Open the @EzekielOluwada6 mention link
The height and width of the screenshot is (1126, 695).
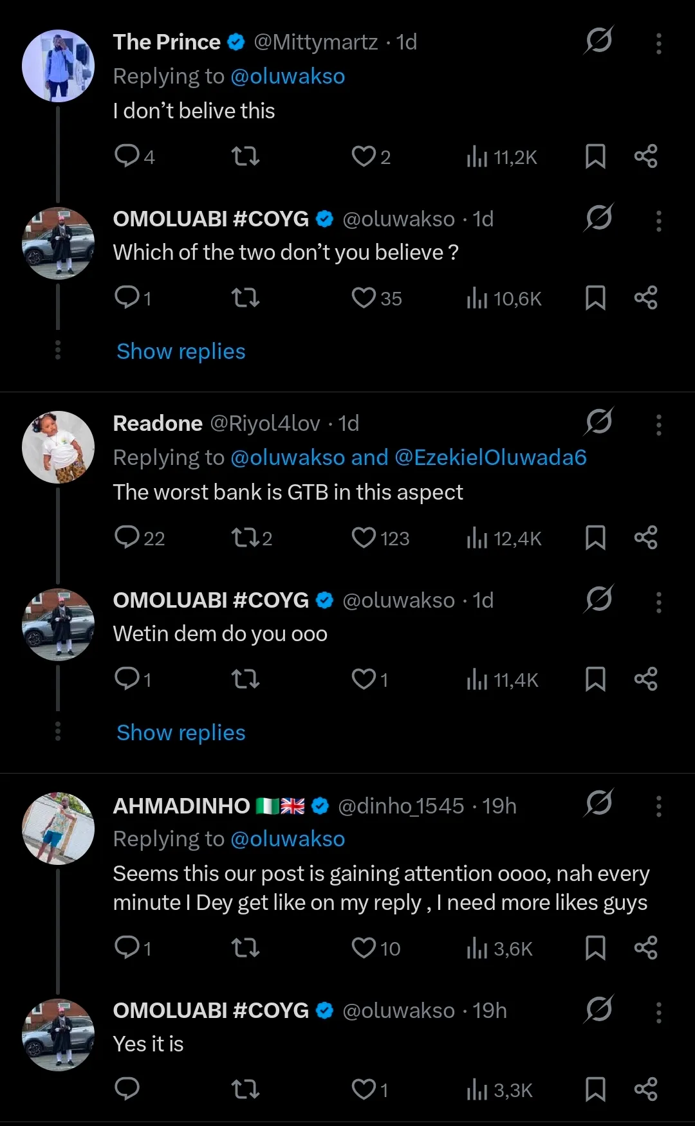[x=490, y=458]
